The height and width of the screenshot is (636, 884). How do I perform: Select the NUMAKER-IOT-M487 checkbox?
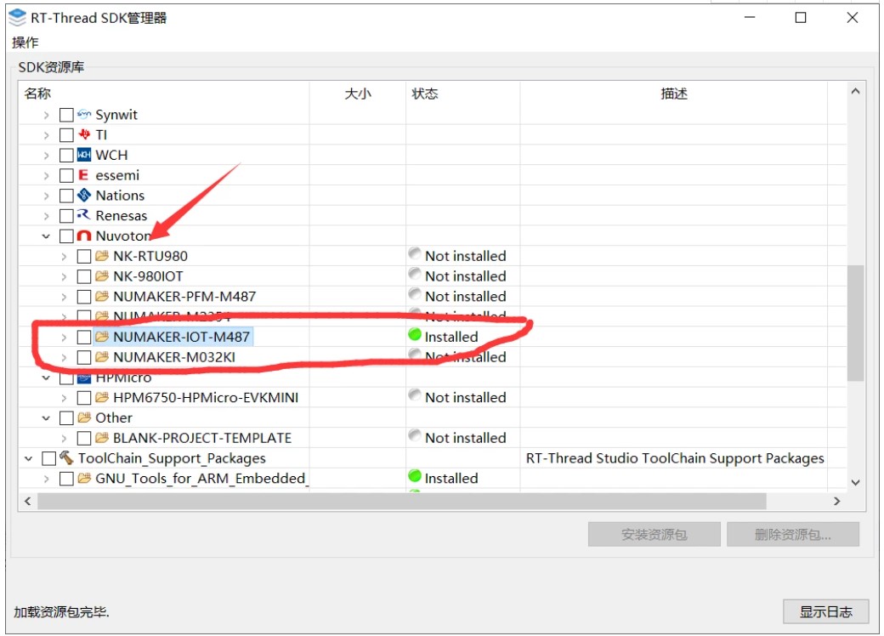coord(84,338)
